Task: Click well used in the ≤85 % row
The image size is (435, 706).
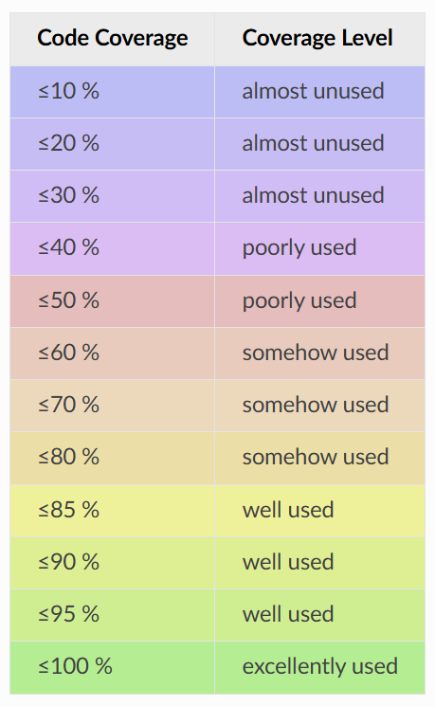Action: [x=288, y=510]
